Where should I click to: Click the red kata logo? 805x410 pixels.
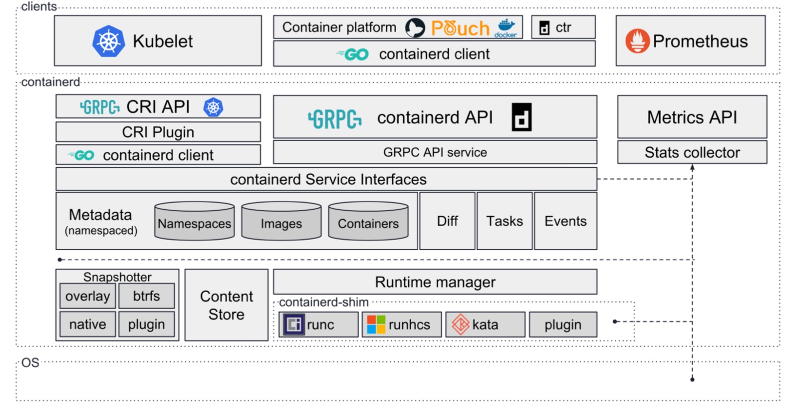coord(461,324)
